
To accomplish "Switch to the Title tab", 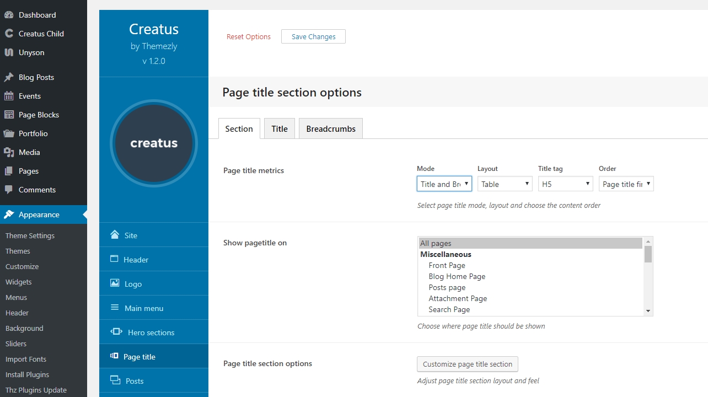I will click(280, 128).
